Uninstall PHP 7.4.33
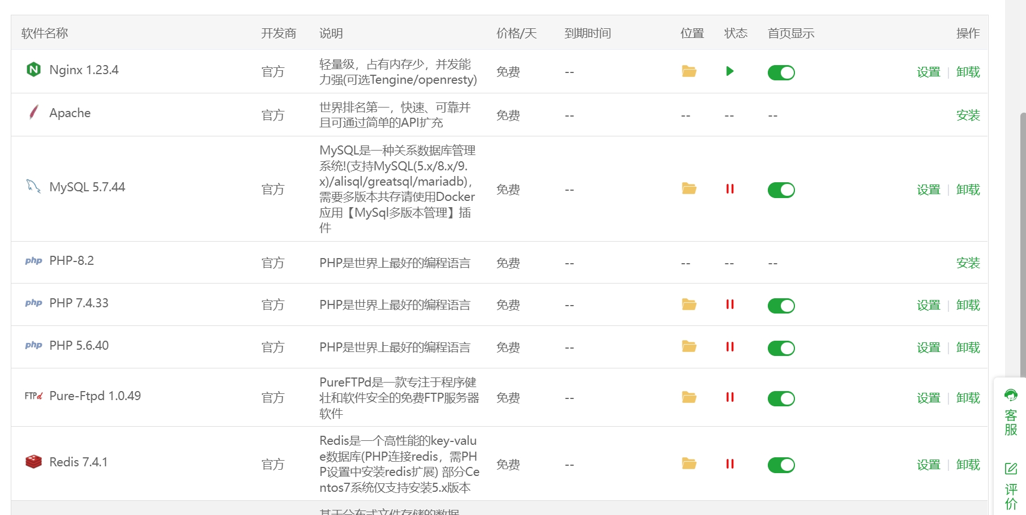The width and height of the screenshot is (1026, 515). coord(968,305)
